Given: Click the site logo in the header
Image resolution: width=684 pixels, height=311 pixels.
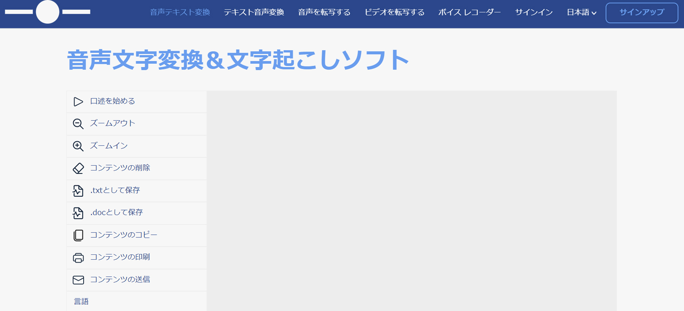Looking at the screenshot, I should coord(47,12).
